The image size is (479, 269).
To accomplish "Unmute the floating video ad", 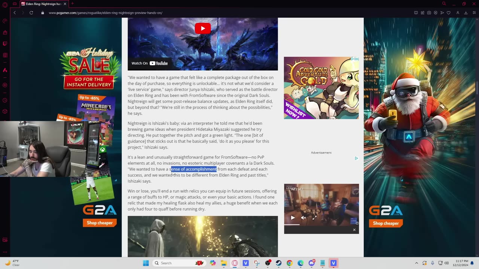I will coord(303,217).
